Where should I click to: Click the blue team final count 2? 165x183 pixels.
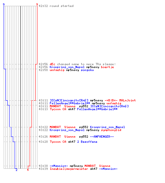16,170
